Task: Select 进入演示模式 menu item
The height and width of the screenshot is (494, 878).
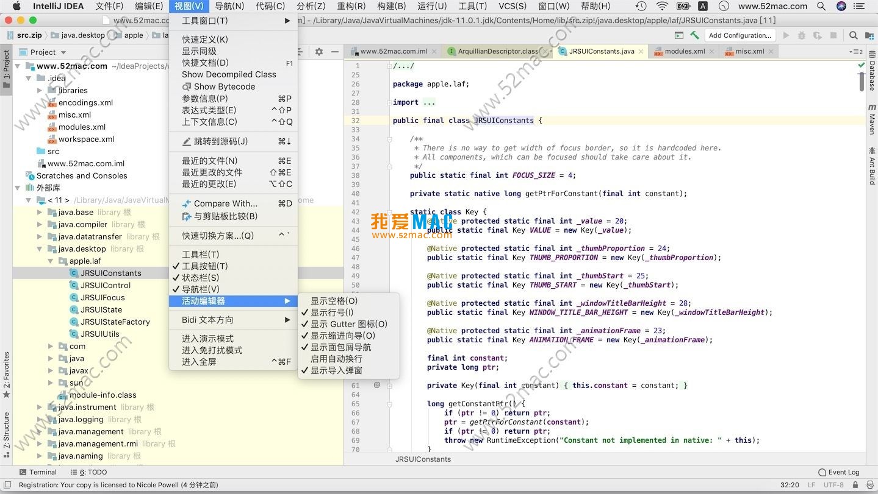Action: (x=233, y=339)
